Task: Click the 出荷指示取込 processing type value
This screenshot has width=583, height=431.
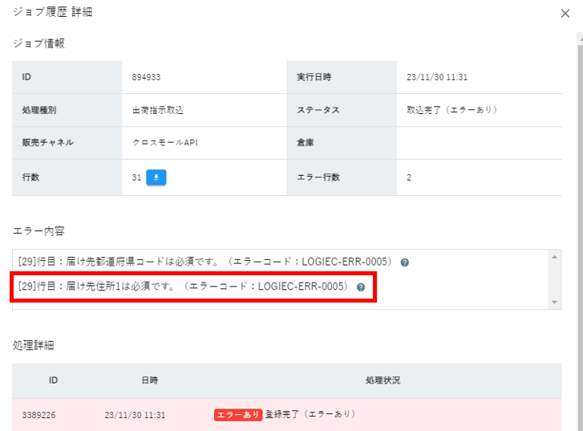Action: (x=163, y=110)
